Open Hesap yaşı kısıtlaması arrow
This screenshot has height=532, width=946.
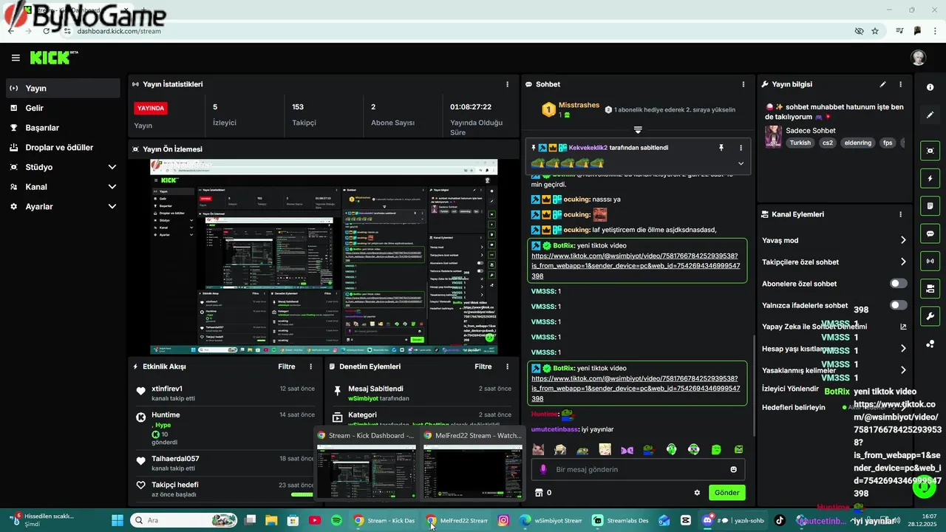(x=903, y=349)
